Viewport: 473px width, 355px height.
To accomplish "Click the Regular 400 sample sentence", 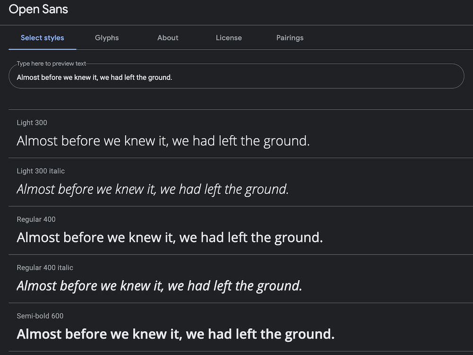I will click(x=170, y=237).
